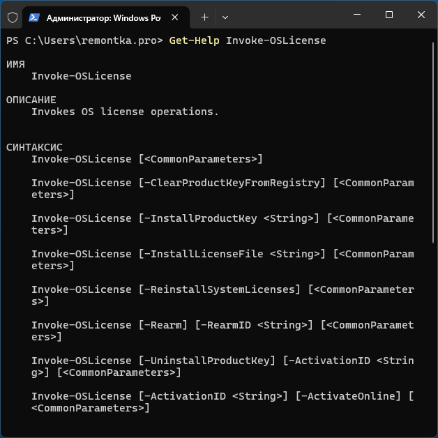Click Invoke-OSLicense under the ИМЯ heading
Image resolution: width=438 pixels, height=438 pixels.
(x=82, y=76)
